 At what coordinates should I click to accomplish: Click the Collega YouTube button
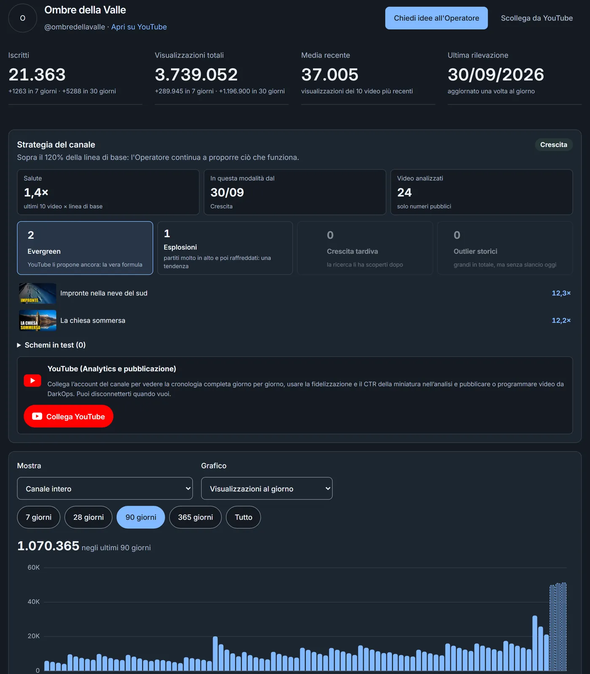tap(69, 416)
